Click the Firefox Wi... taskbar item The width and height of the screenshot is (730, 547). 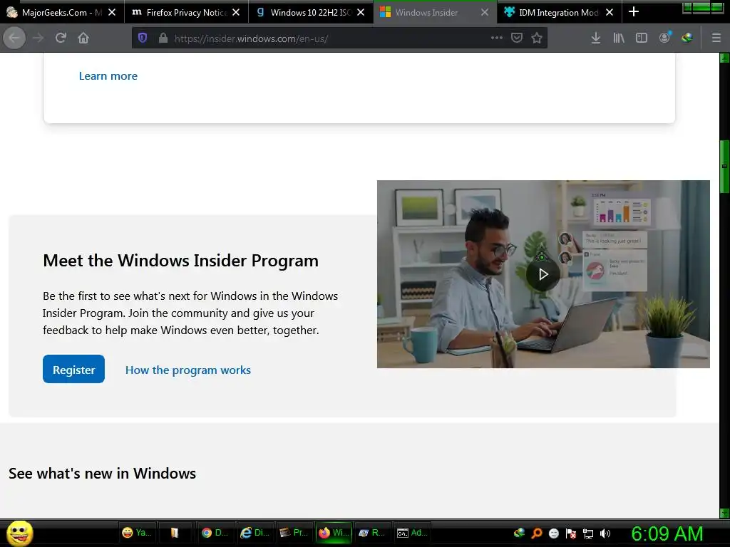334,533
